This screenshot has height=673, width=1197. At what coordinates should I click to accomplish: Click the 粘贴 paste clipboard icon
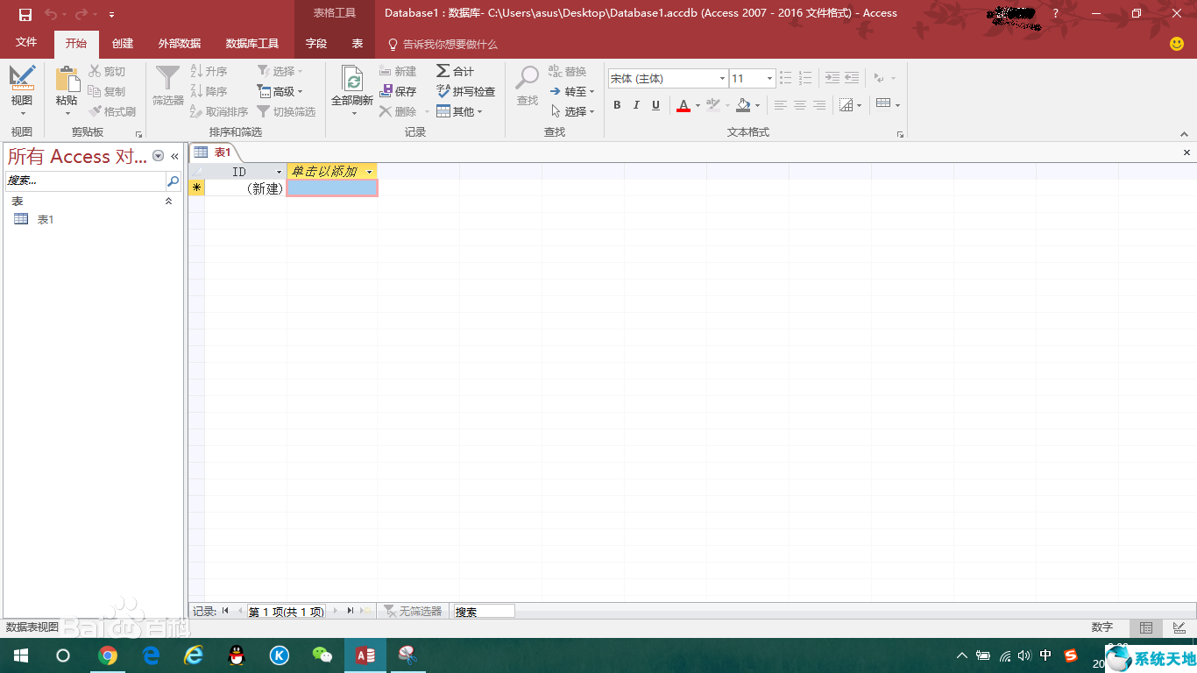[x=67, y=79]
